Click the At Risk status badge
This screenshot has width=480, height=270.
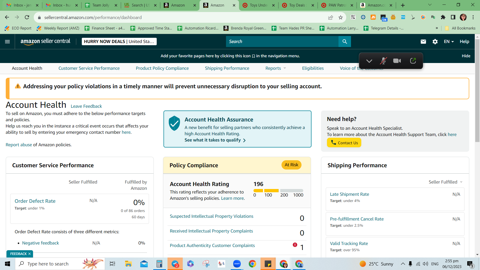[x=291, y=165]
